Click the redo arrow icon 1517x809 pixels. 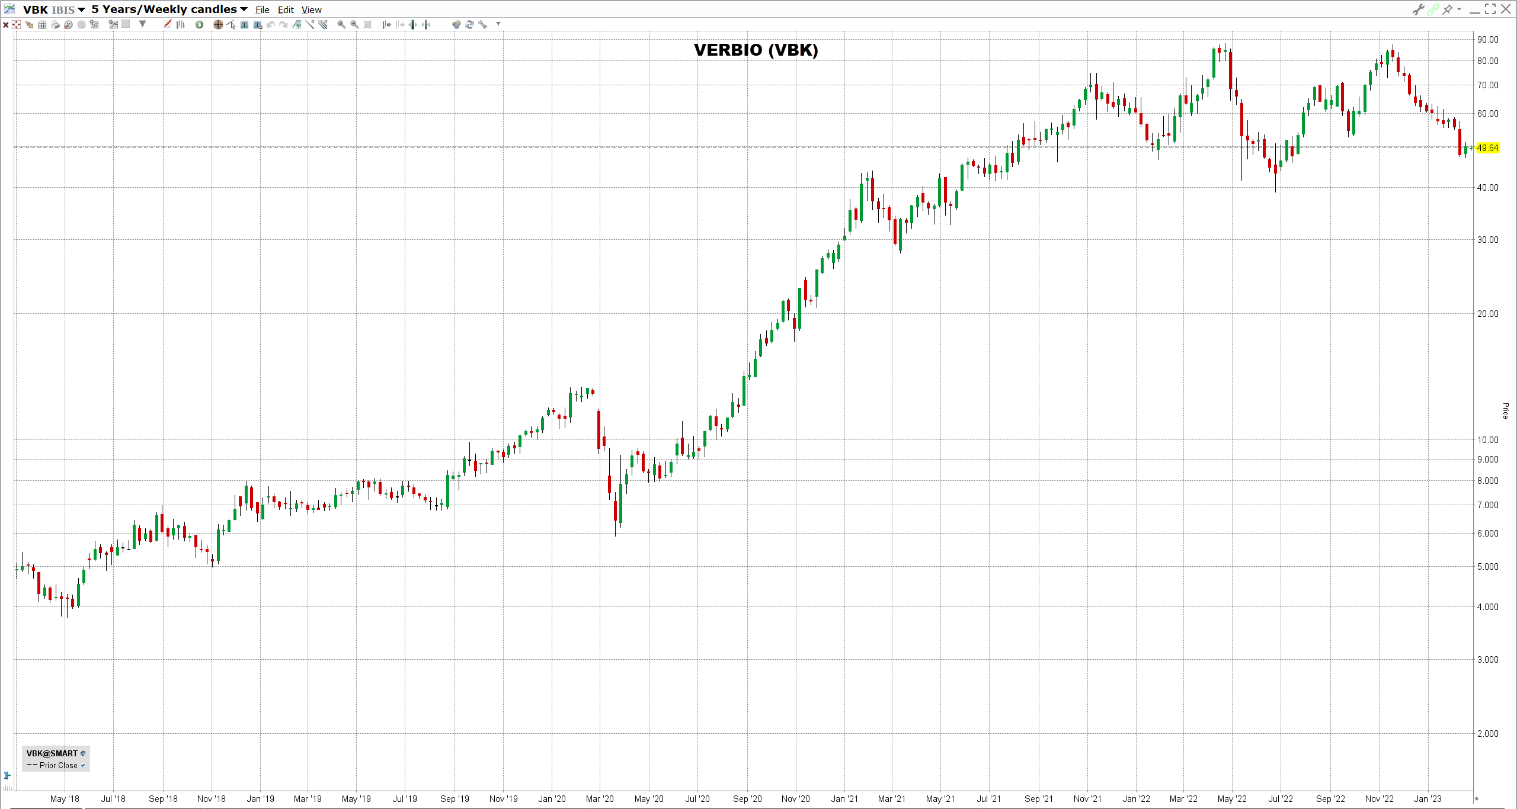[283, 25]
